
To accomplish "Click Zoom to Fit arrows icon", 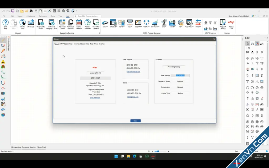I will pyautogui.click(x=59, y=11).
